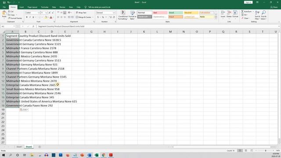
Task: Apply the yellow fill color bucket
Action: click(46, 17)
